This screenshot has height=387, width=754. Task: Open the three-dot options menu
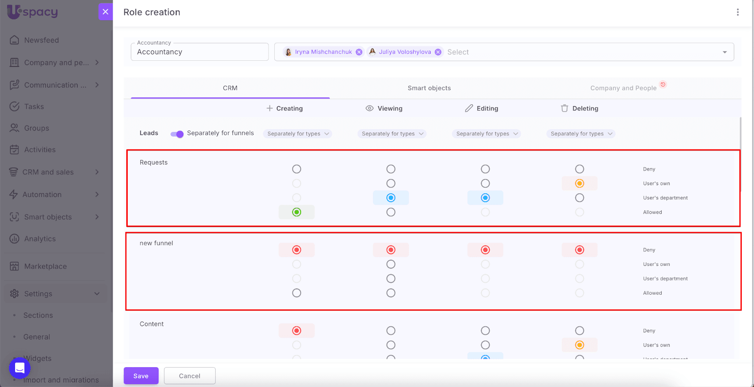[x=738, y=12]
